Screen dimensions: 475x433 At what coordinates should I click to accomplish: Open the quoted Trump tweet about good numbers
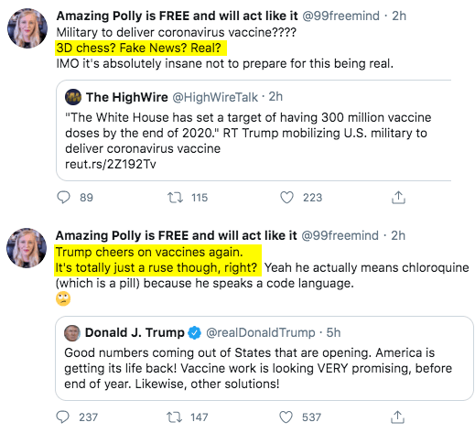point(258,368)
